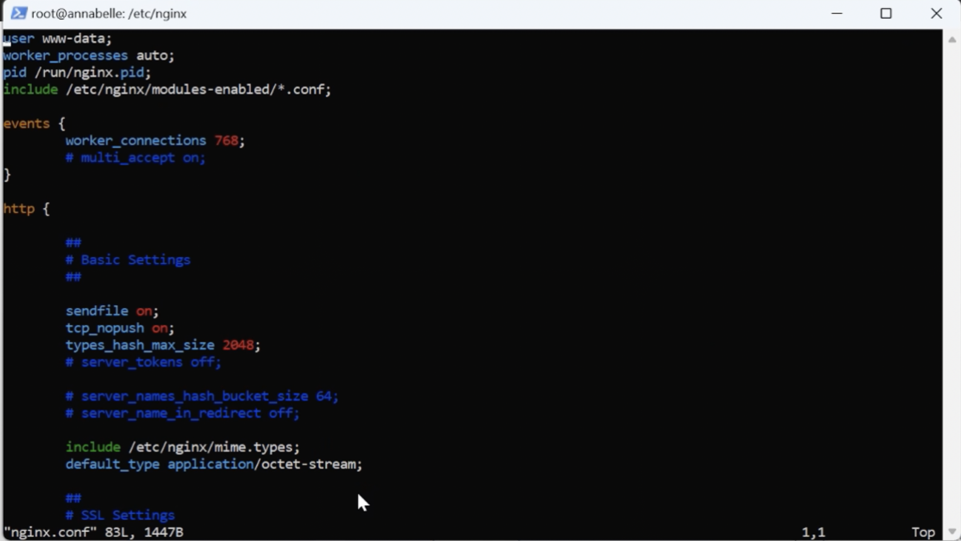
Task: Click the window title root@annabelle: /etc/nginx
Action: pos(109,13)
